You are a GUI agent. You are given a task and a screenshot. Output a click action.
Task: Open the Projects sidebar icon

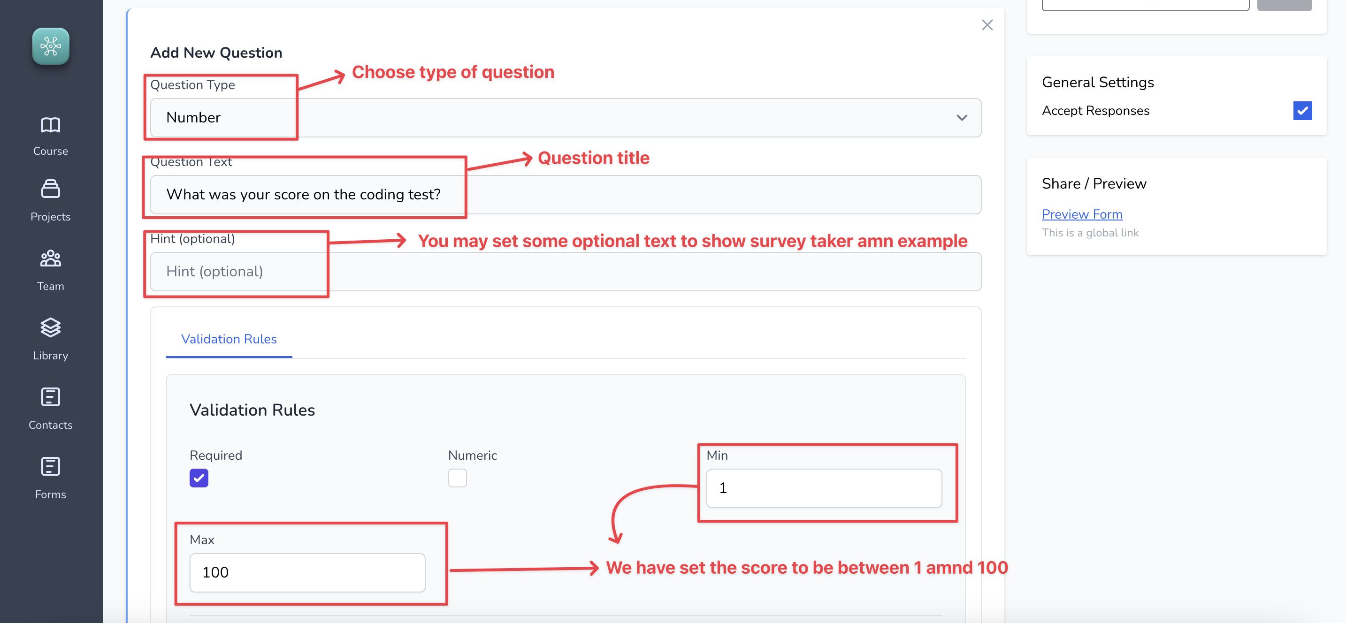pyautogui.click(x=51, y=189)
